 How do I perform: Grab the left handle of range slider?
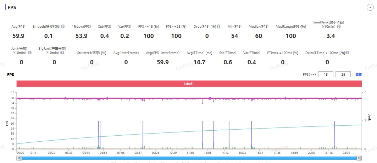tap(19, 158)
